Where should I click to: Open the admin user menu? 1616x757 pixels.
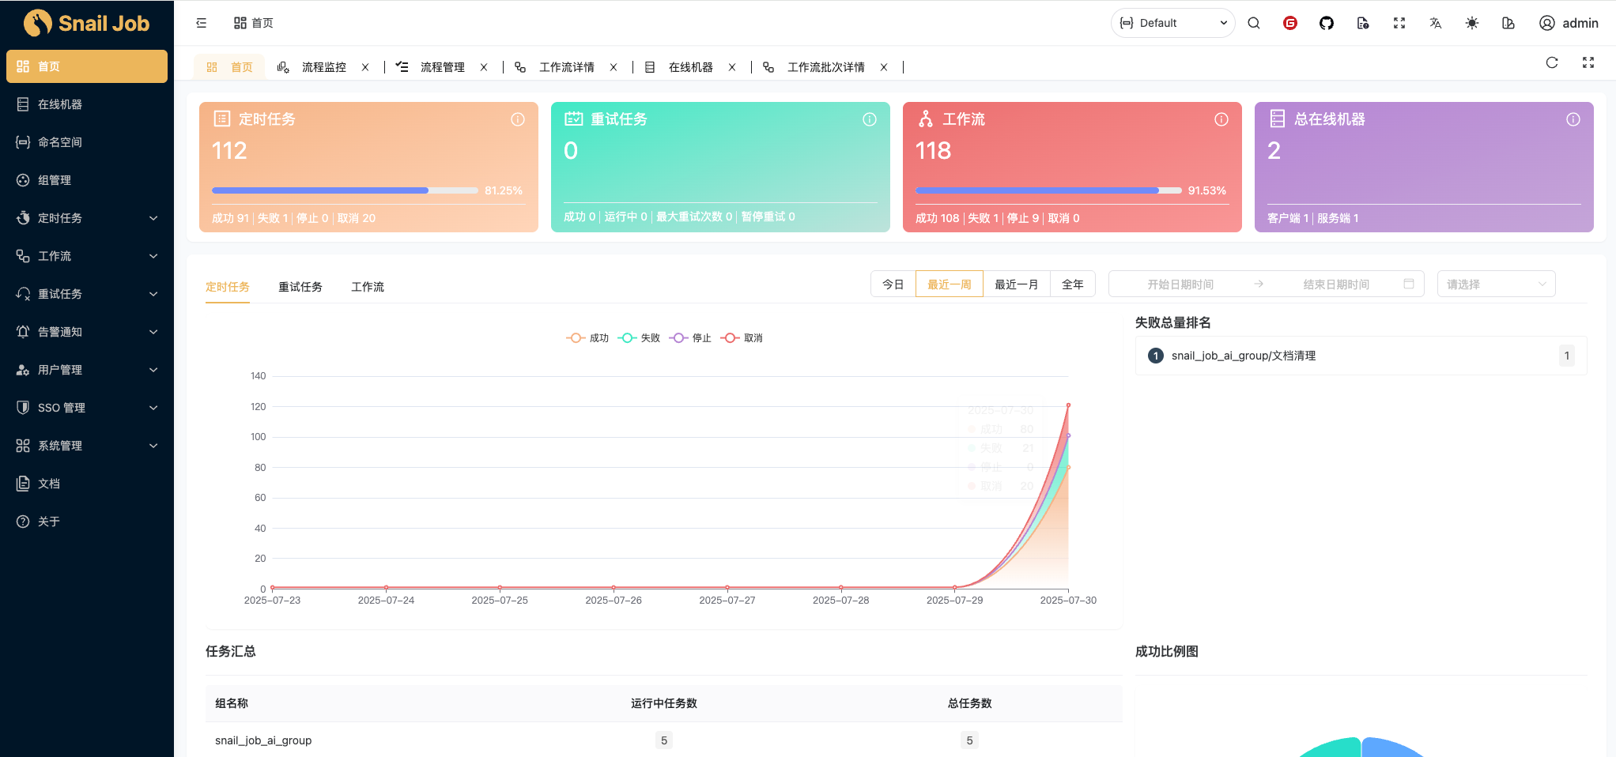1569,23
